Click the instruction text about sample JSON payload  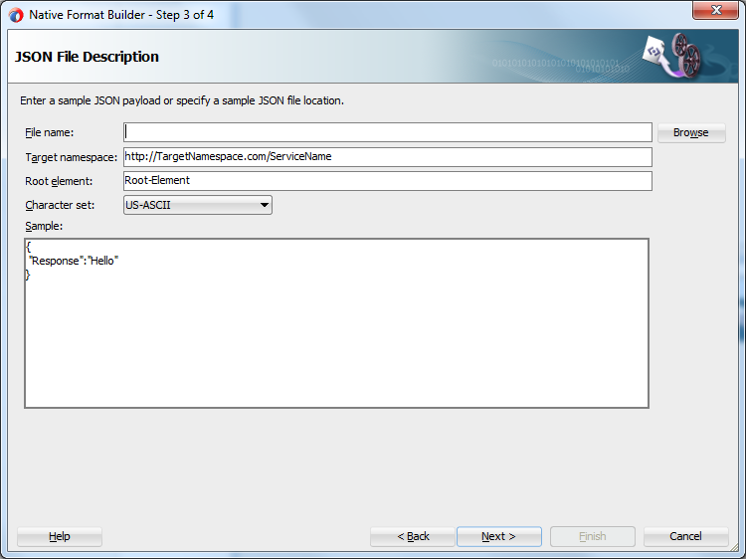click(182, 100)
